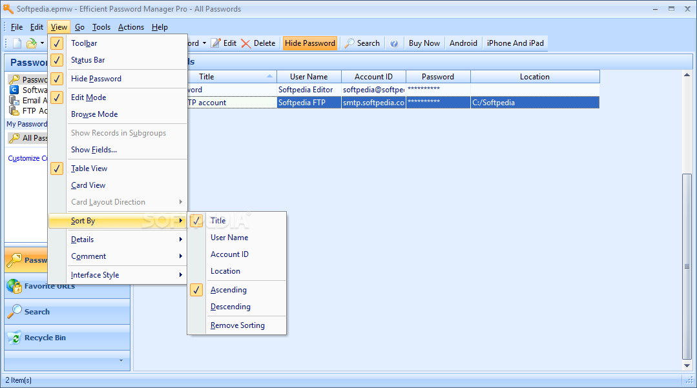Screen dimensions: 697x388
Task: Click the C:/Softpedia location cell
Action: click(x=535, y=103)
